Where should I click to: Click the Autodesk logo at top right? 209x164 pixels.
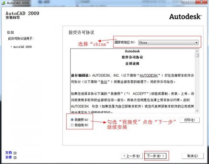185,17
